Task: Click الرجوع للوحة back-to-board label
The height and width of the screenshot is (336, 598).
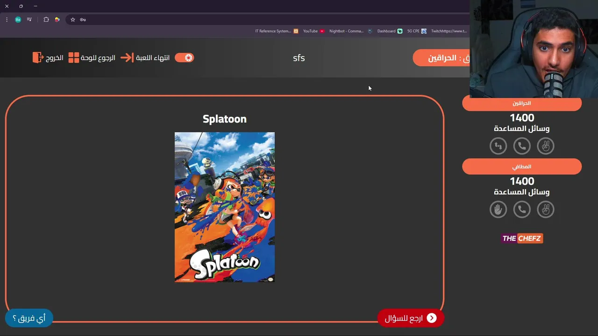Action: (98, 58)
